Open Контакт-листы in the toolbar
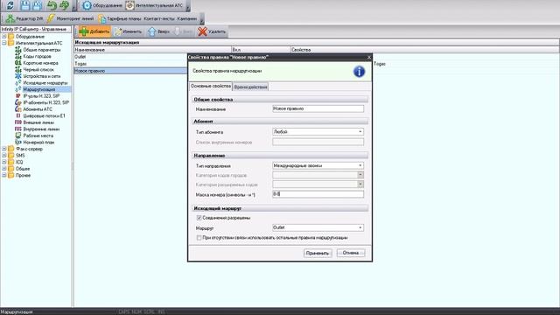This screenshot has height=315, width=560. [x=159, y=18]
